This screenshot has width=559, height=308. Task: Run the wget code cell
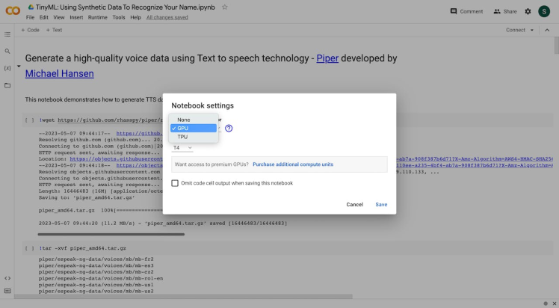pyautogui.click(x=29, y=120)
